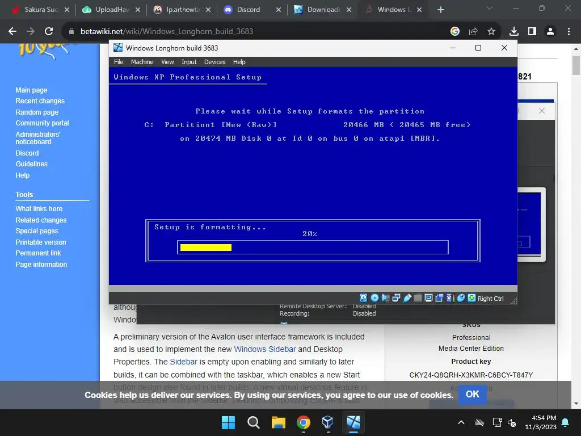
Task: Open Chrome's three-dot menu
Action: click(569, 31)
